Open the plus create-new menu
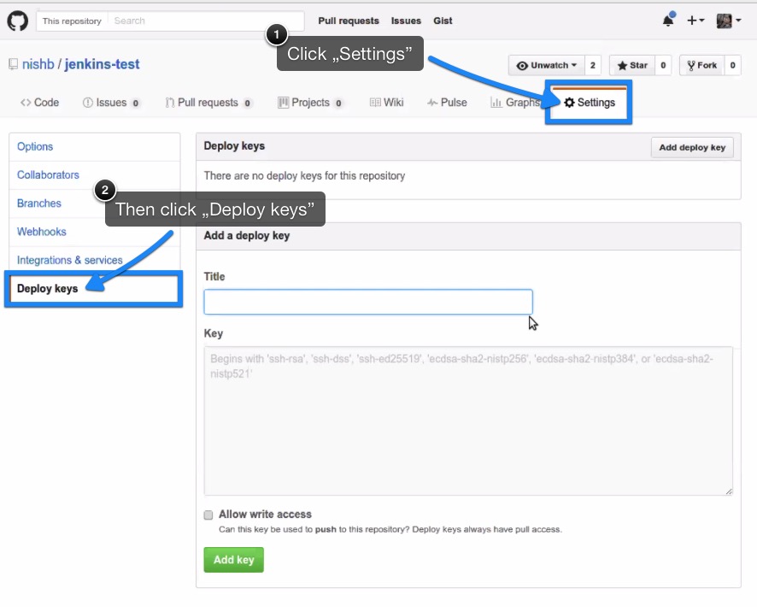 tap(695, 21)
